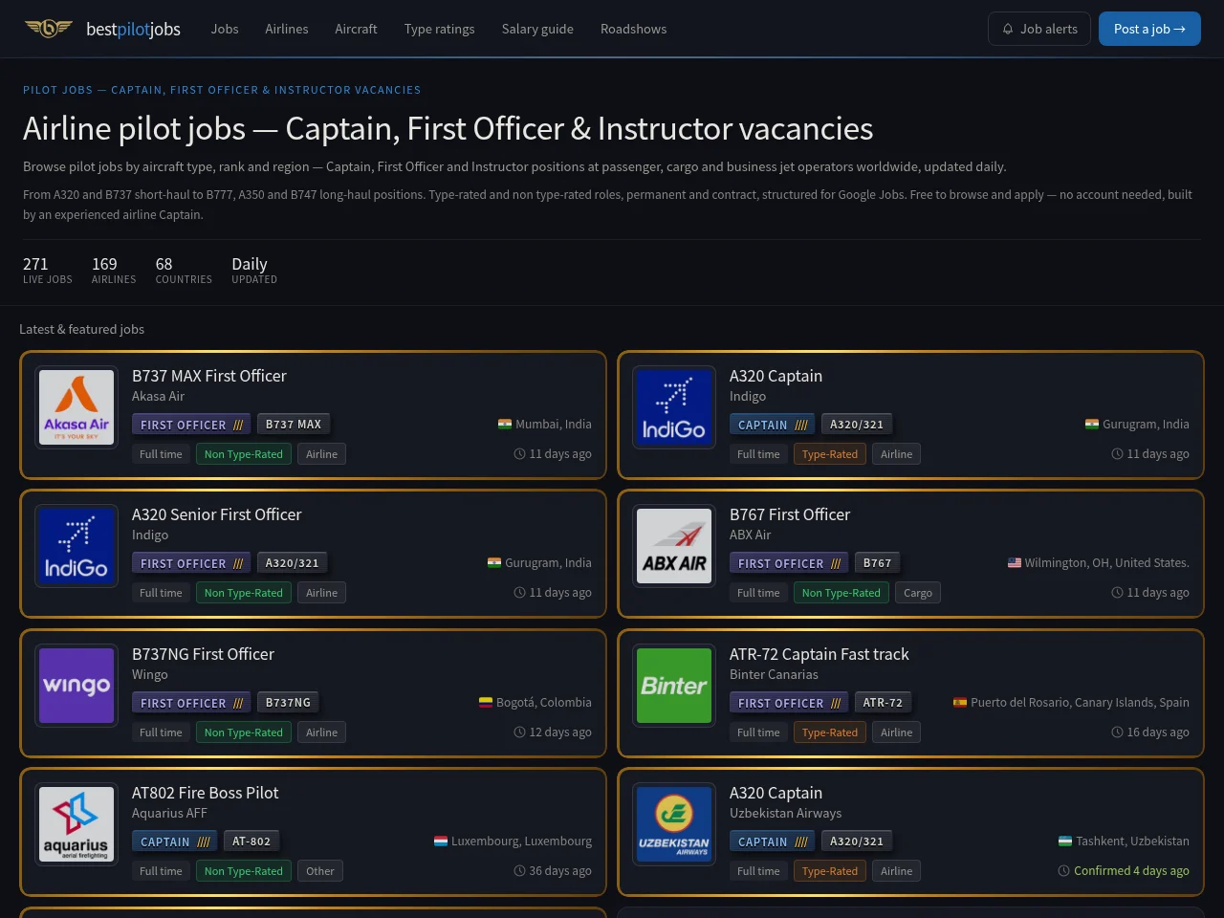
Task: Click the bell icon in Job alerts
Action: tap(1008, 29)
